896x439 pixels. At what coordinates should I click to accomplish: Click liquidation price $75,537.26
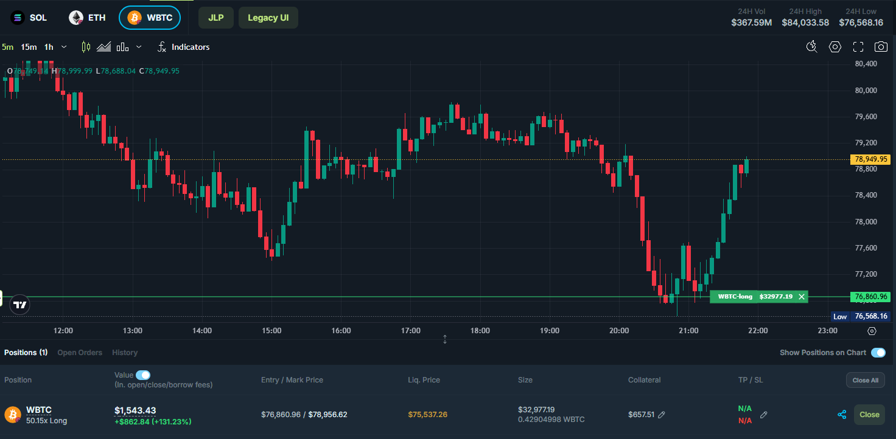point(427,415)
